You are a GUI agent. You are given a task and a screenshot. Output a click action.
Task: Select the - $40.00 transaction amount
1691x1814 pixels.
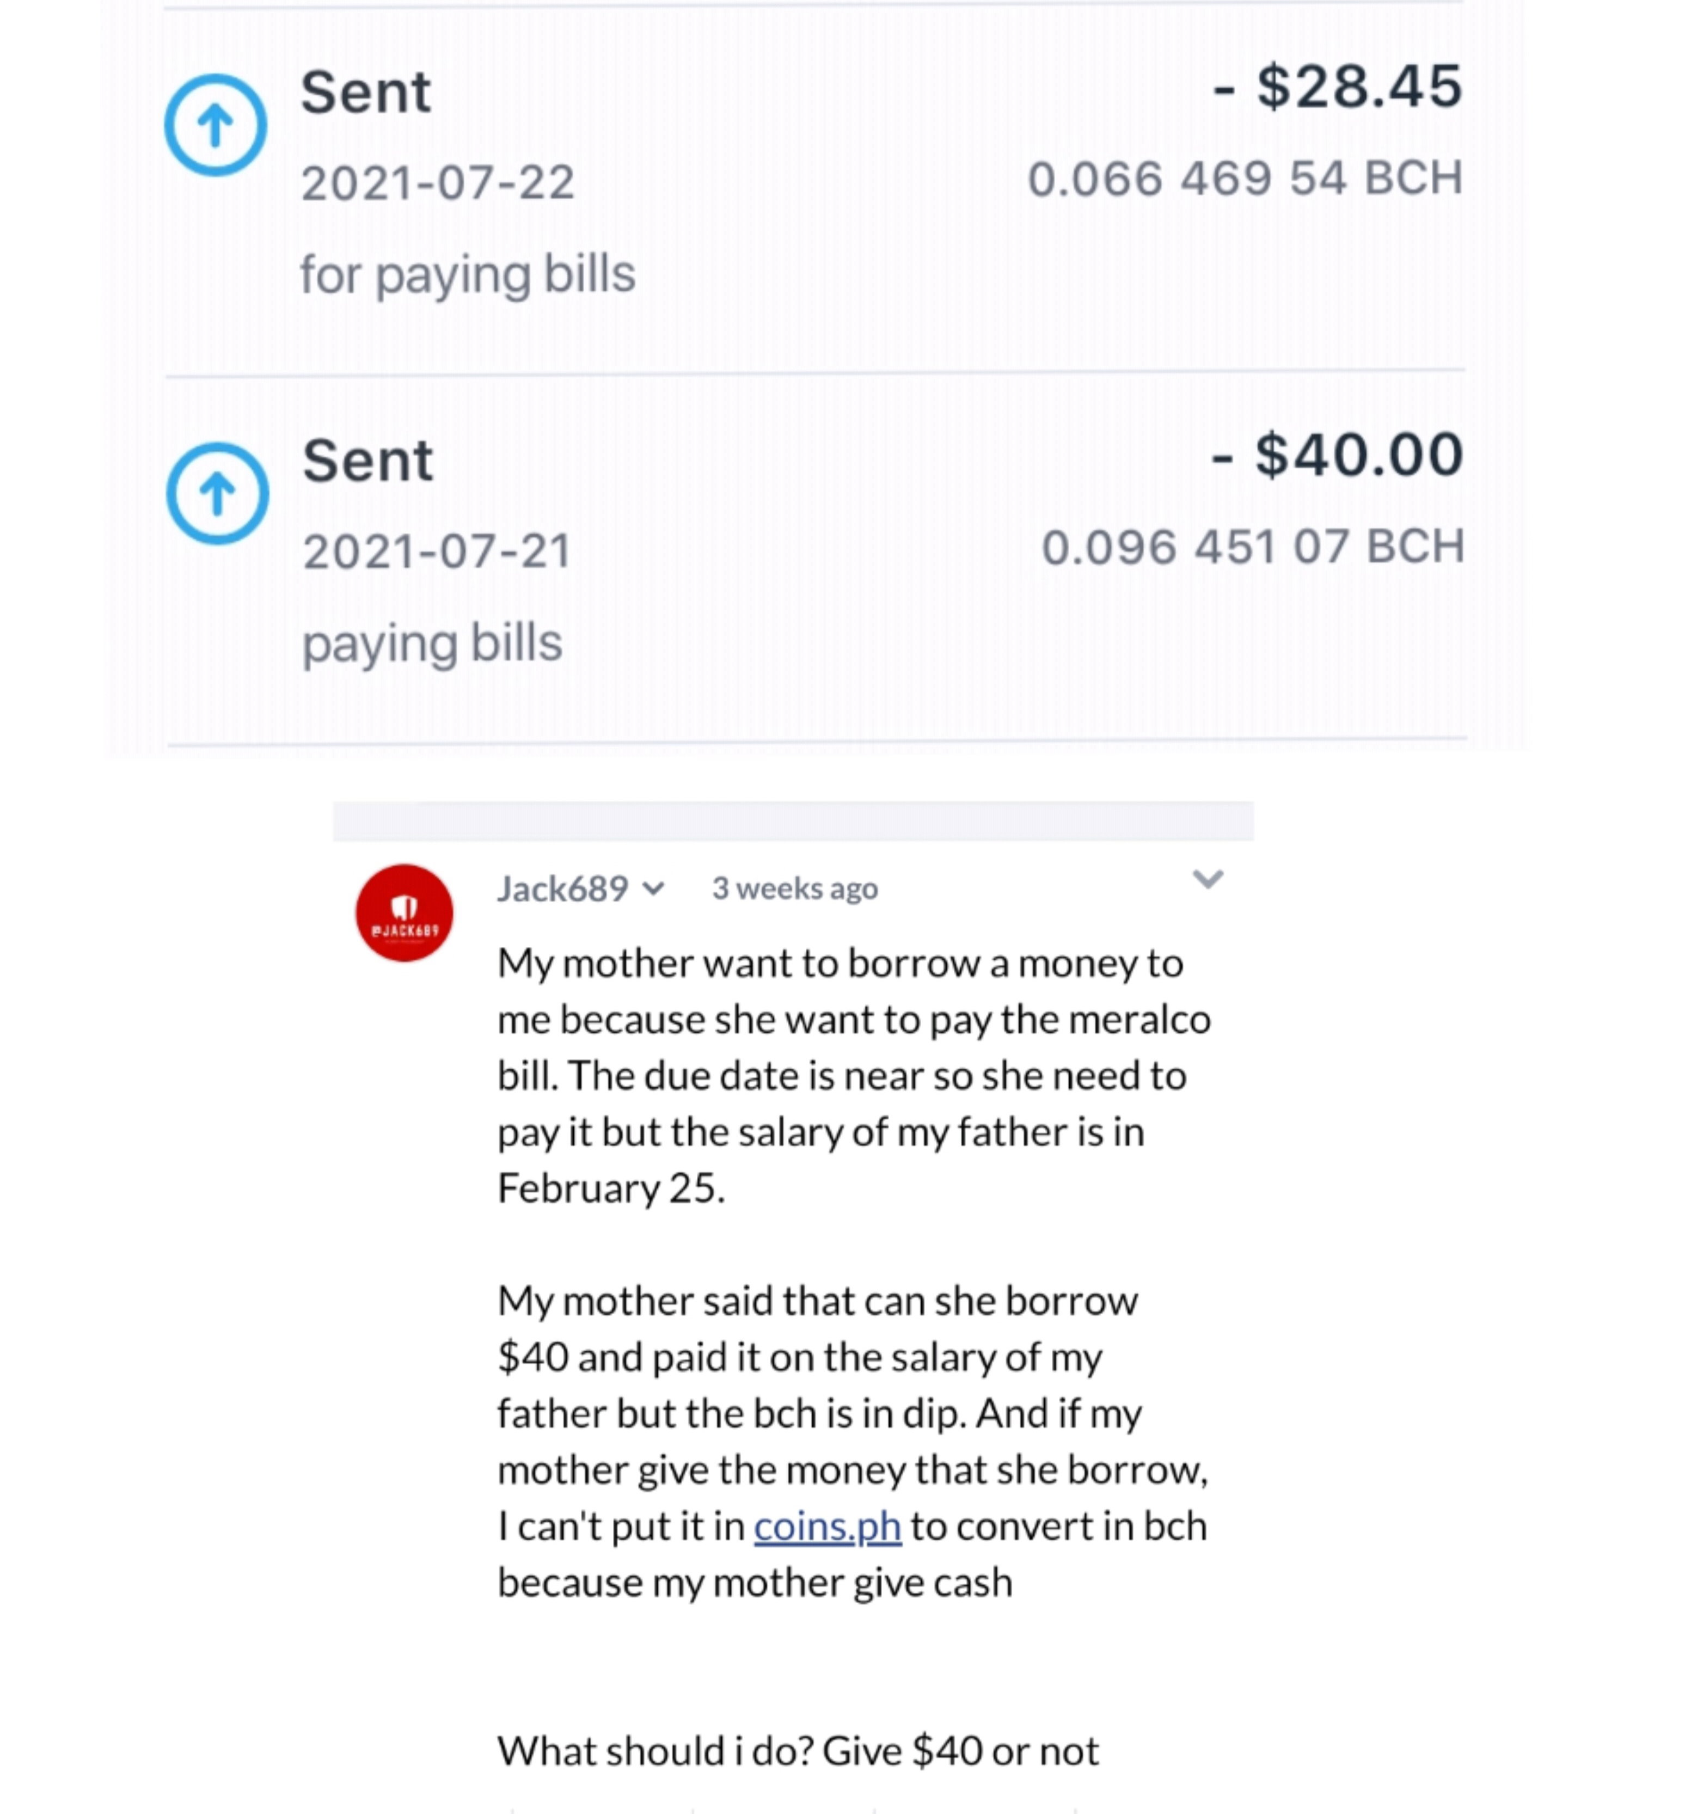1337,455
